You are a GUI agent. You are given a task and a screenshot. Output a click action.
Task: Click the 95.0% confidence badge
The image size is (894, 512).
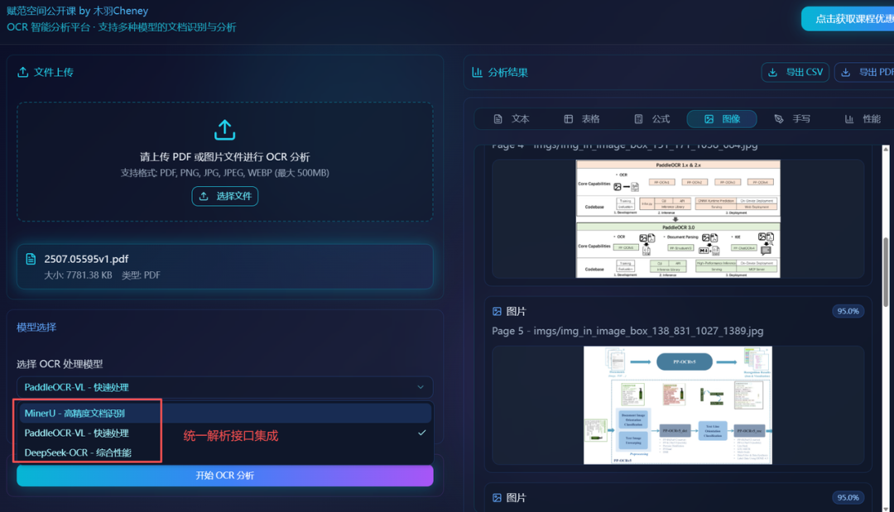point(847,311)
